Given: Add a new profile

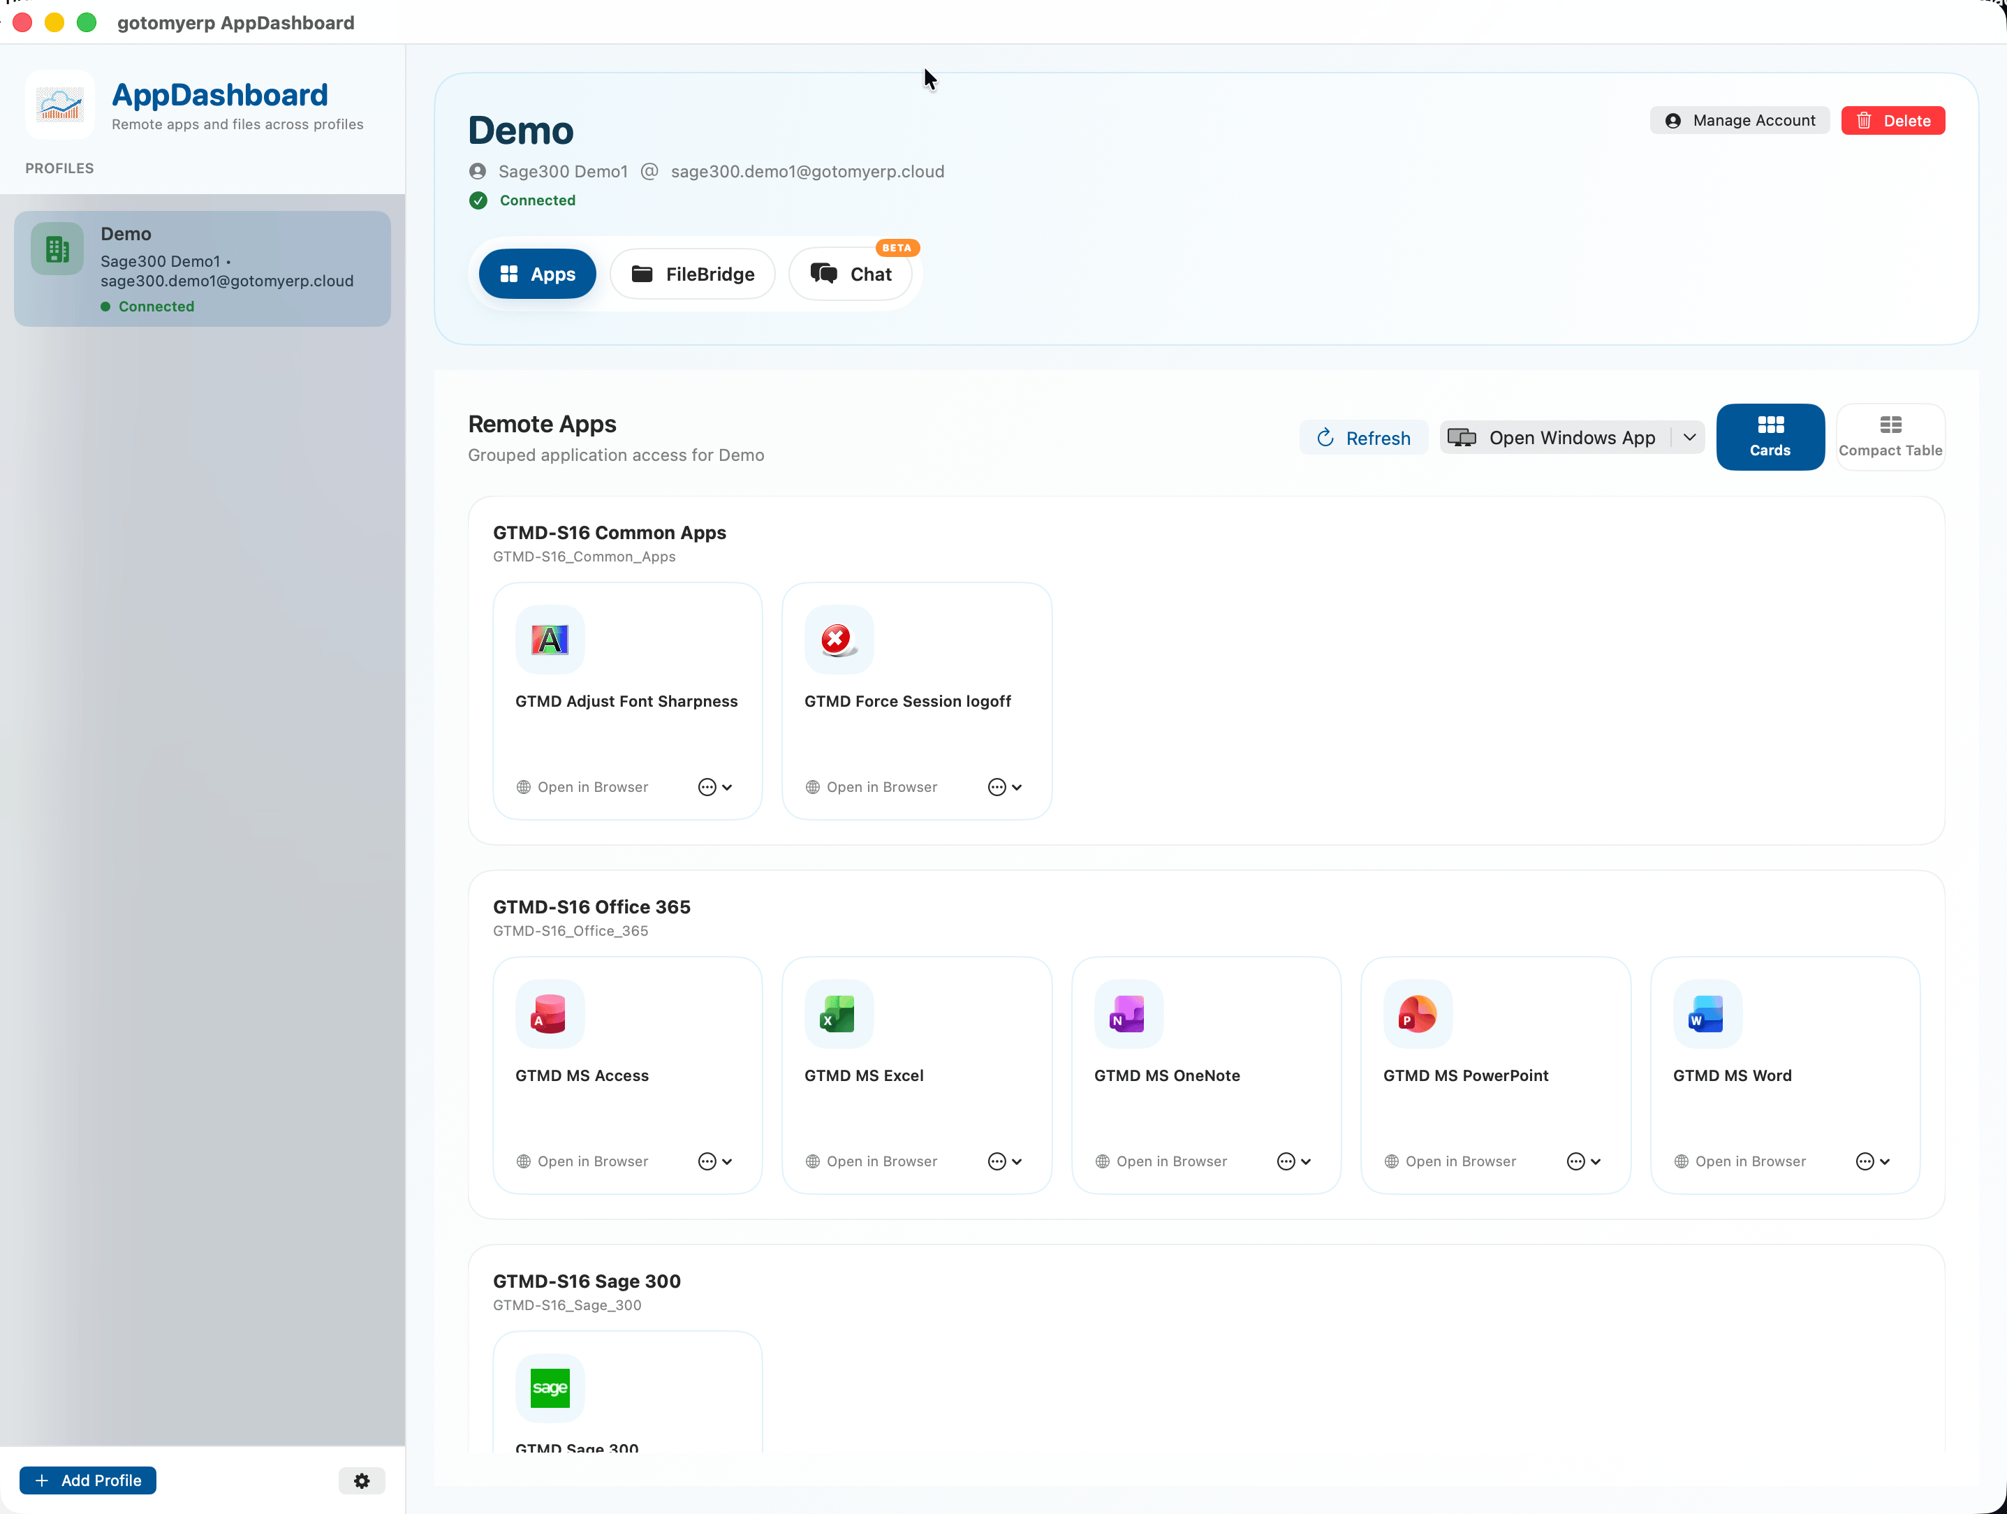Looking at the screenshot, I should pyautogui.click(x=88, y=1480).
